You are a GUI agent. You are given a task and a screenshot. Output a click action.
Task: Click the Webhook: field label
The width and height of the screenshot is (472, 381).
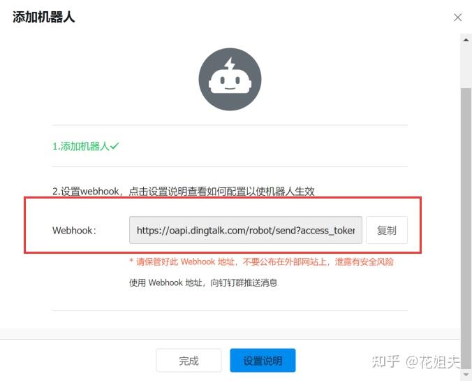74,230
